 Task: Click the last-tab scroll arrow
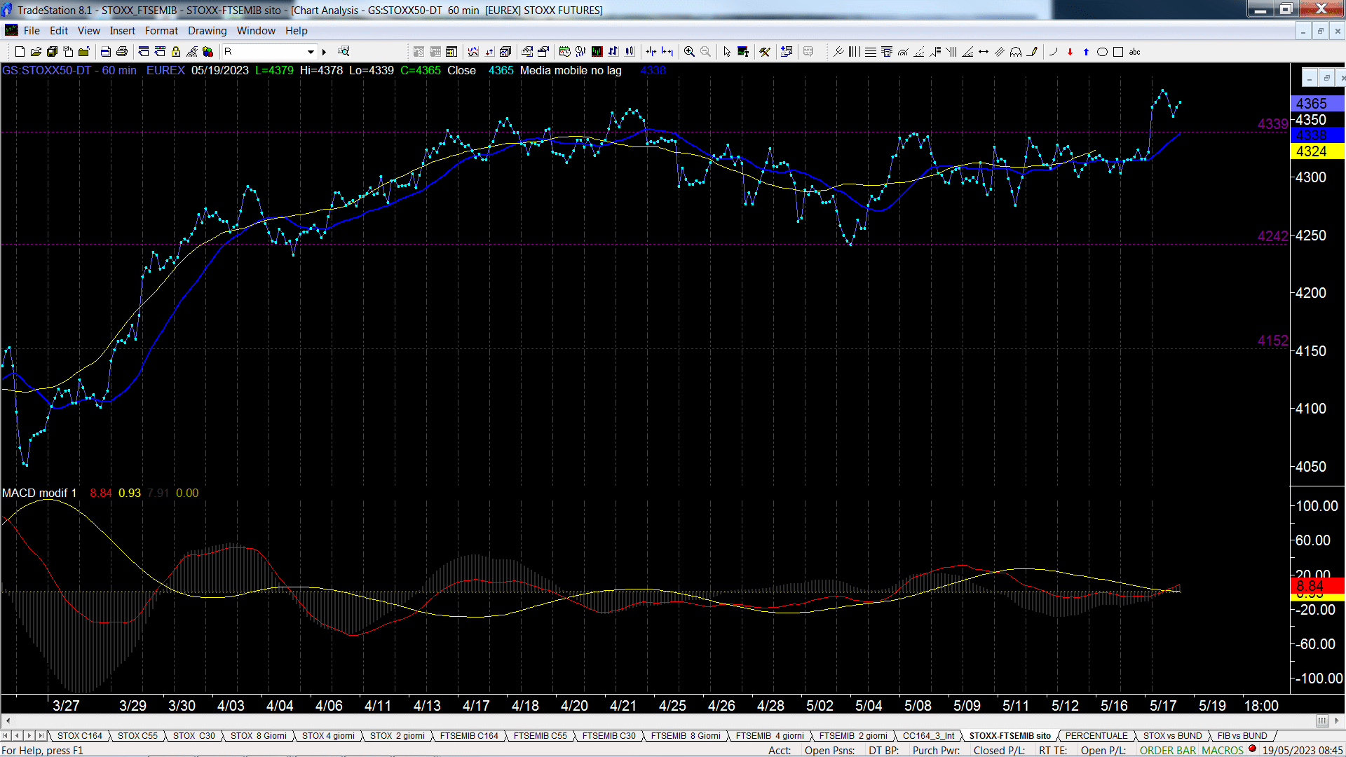click(41, 736)
